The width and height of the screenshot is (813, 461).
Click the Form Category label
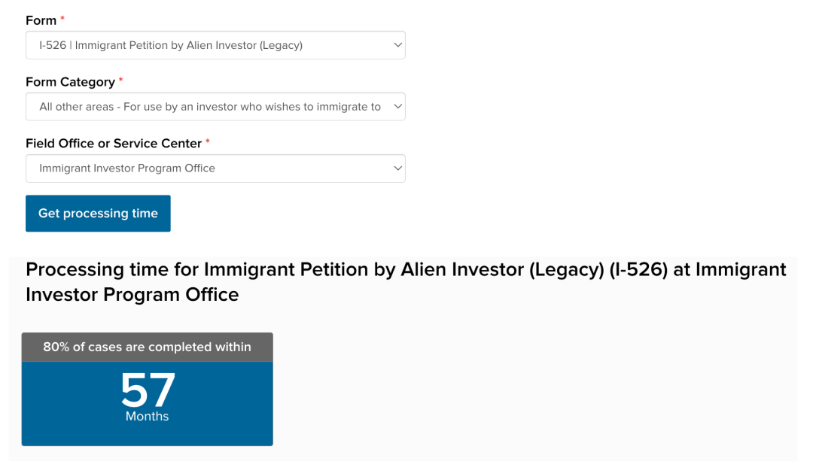click(x=70, y=82)
